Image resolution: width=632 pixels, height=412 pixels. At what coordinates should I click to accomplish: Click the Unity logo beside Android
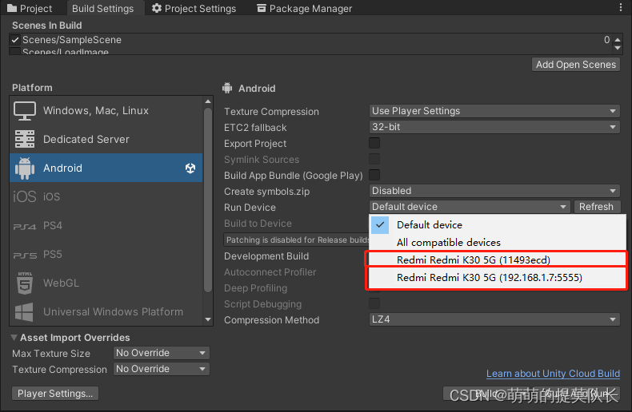pos(190,168)
